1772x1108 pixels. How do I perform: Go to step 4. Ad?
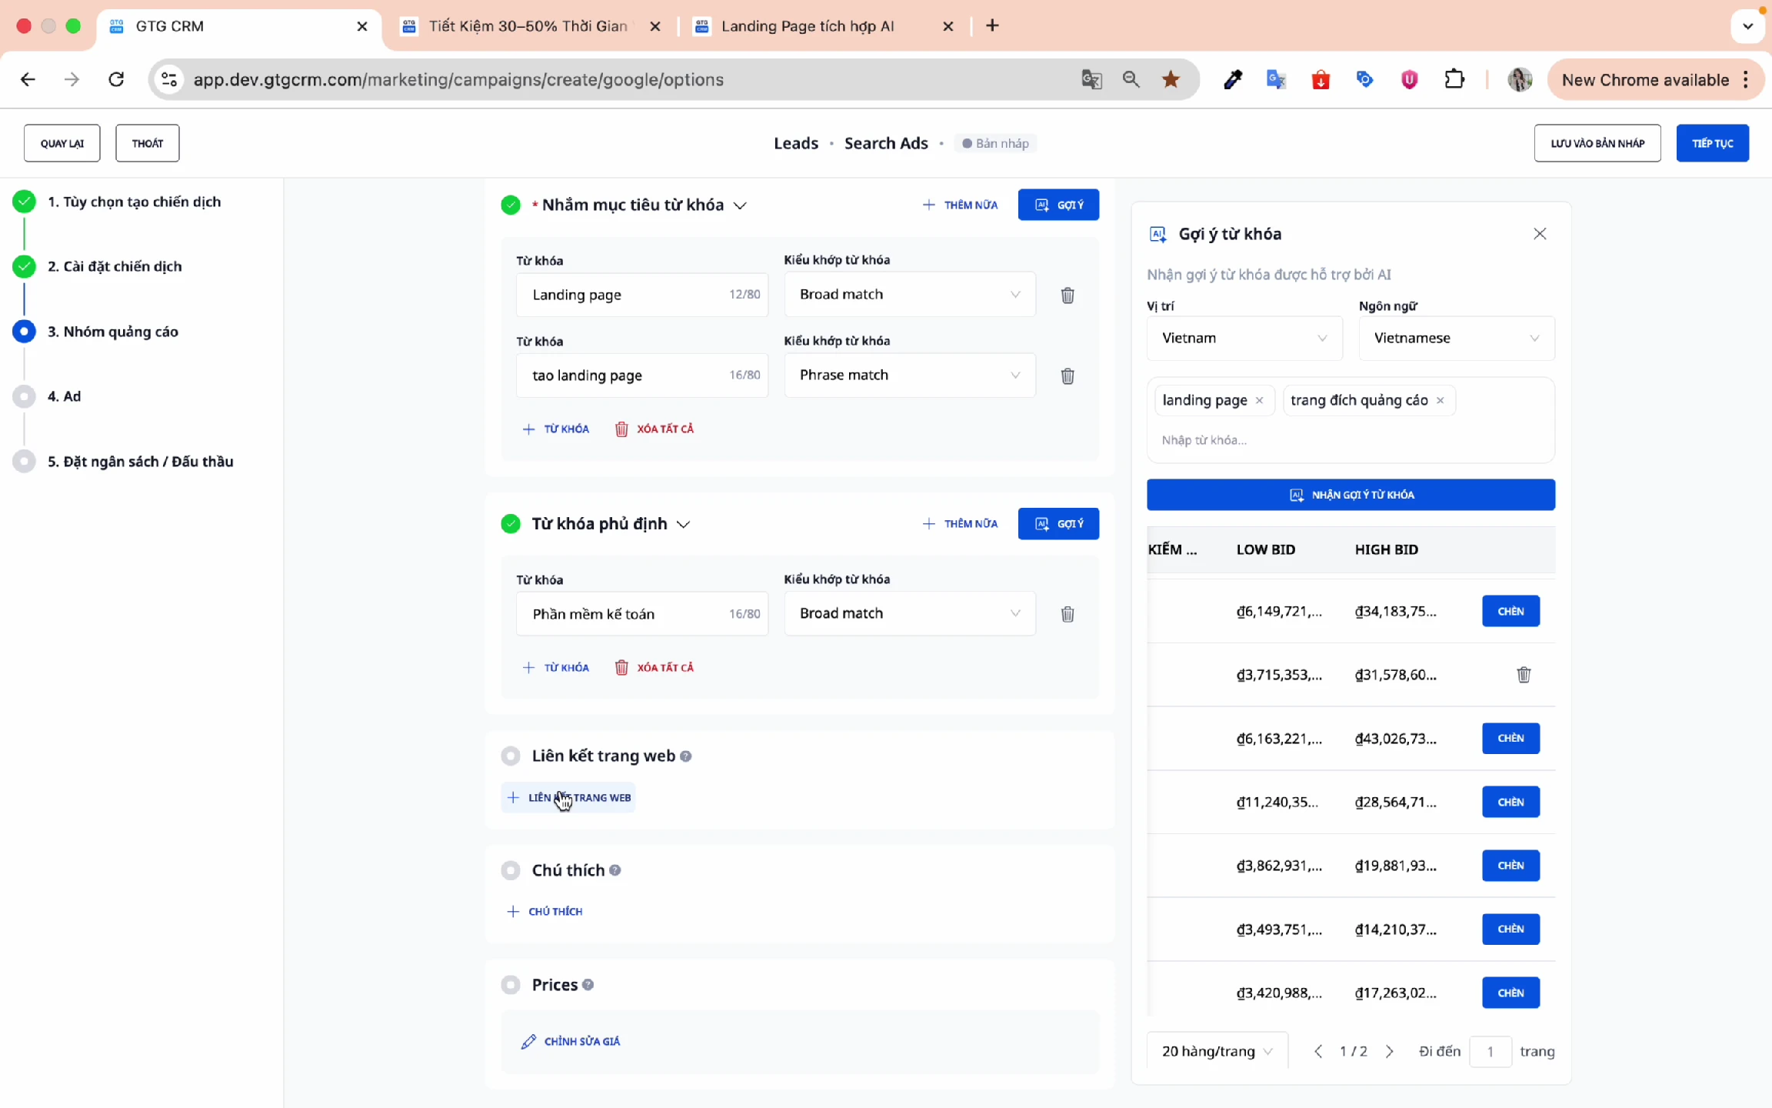tap(64, 396)
